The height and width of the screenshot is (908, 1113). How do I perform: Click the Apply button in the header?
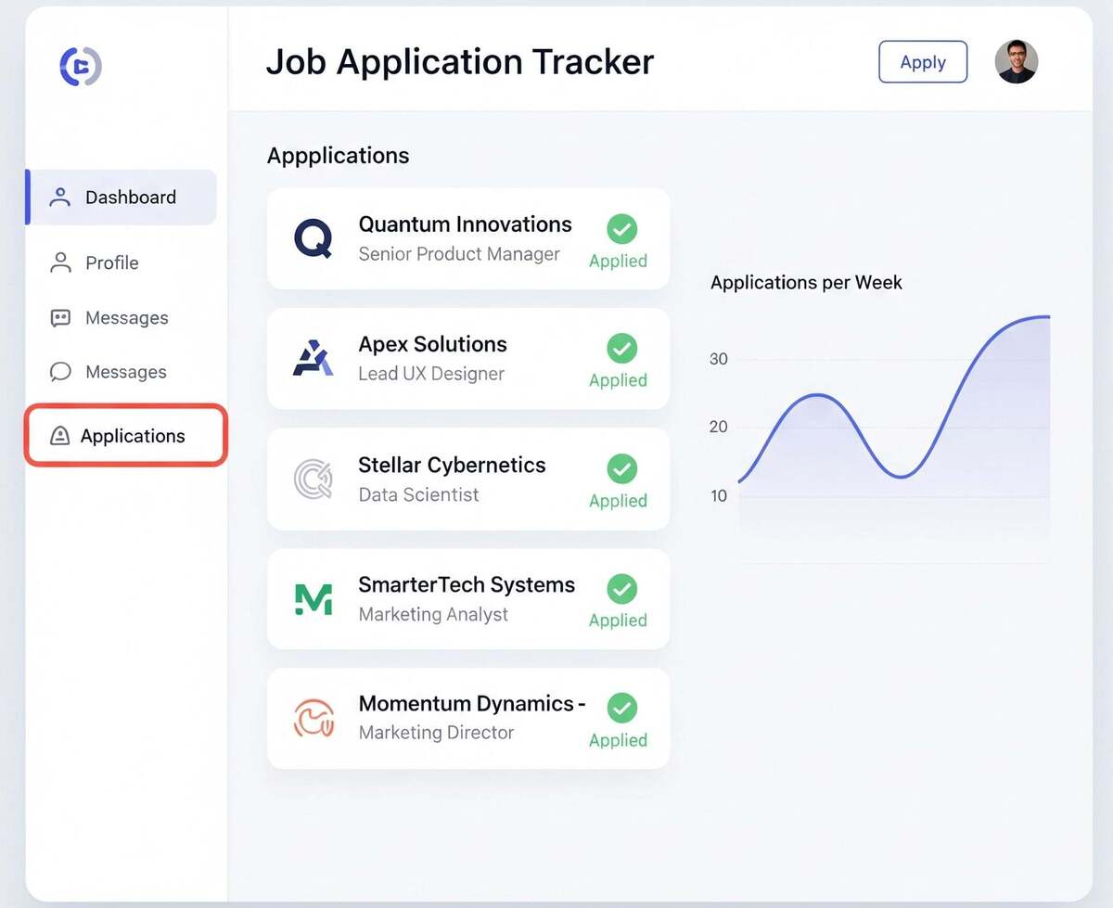923,62
